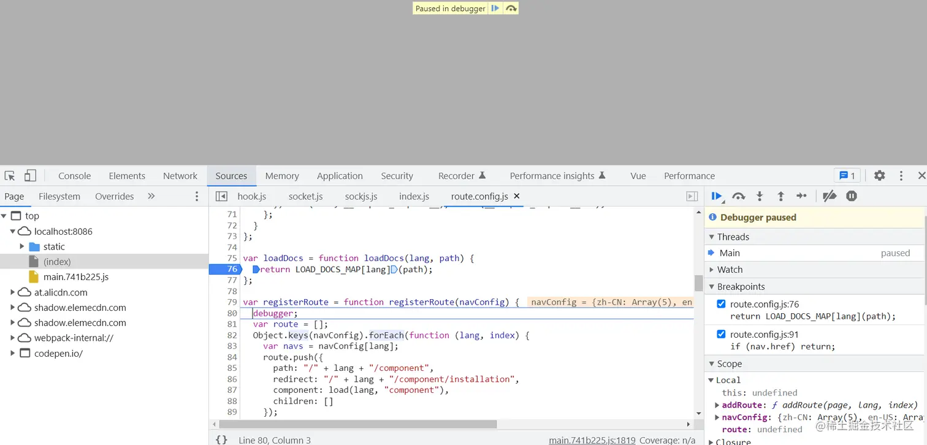This screenshot has height=445, width=927.
Task: Open the Network tab
Action: coord(180,176)
